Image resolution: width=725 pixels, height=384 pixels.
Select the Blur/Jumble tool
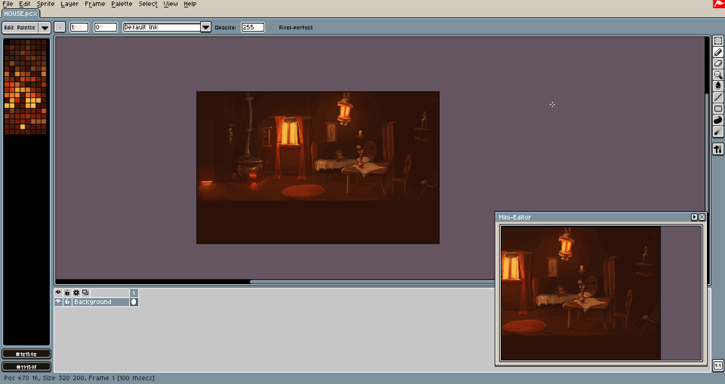pos(718,131)
